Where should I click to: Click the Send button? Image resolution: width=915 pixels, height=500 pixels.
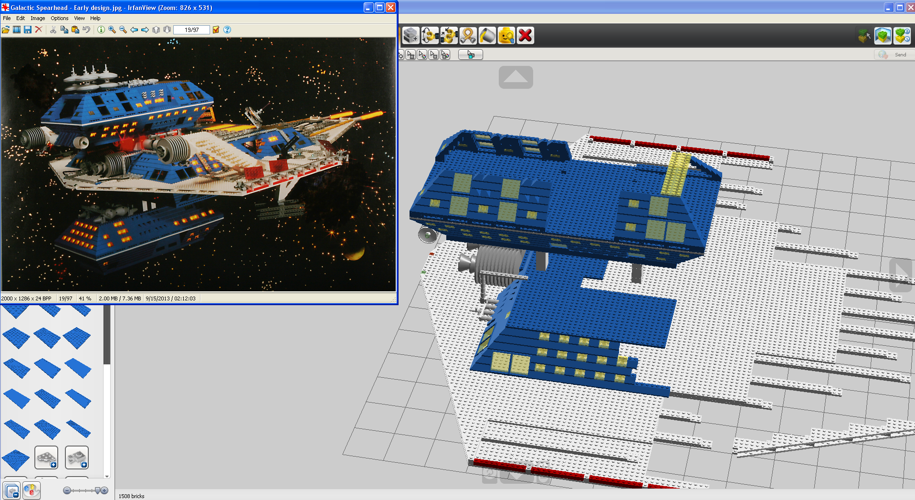pyautogui.click(x=894, y=54)
